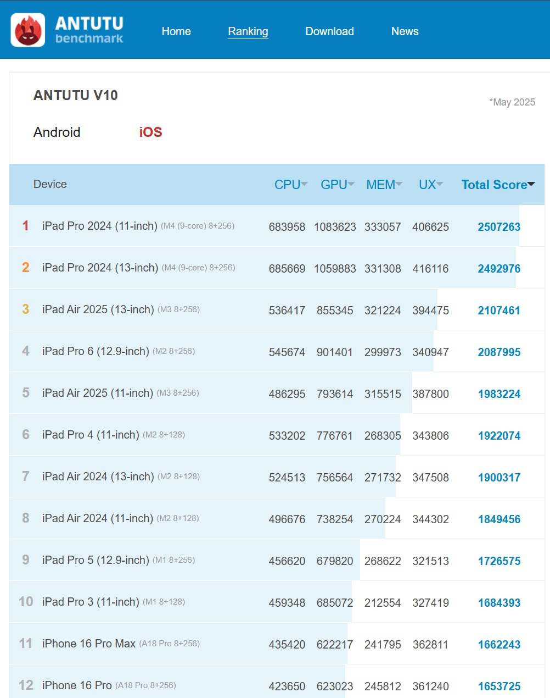
Task: Open the Ranking menu item
Action: click(248, 31)
